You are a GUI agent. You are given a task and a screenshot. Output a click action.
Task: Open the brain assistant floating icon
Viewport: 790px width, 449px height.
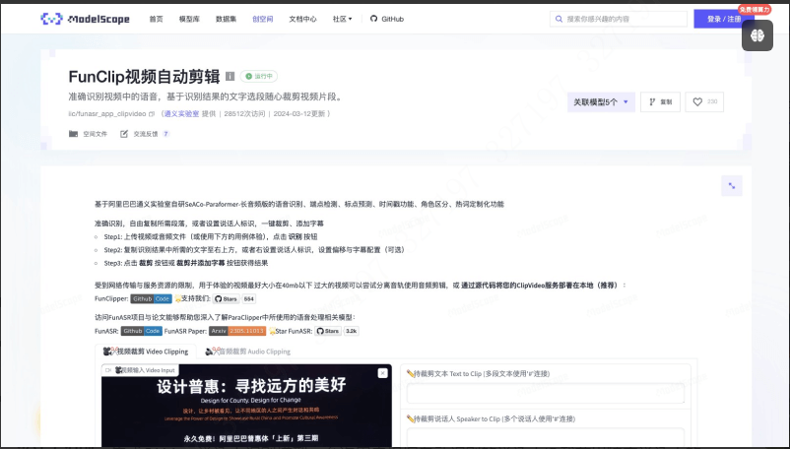coord(757,35)
